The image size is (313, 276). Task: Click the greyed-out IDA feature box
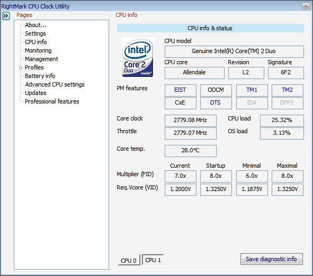pyautogui.click(x=252, y=103)
